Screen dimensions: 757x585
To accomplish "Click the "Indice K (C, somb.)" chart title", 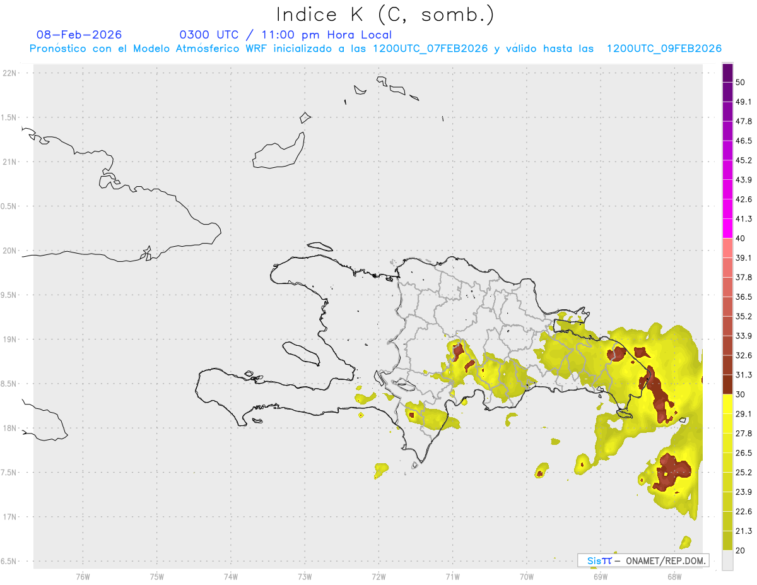I will pos(386,15).
